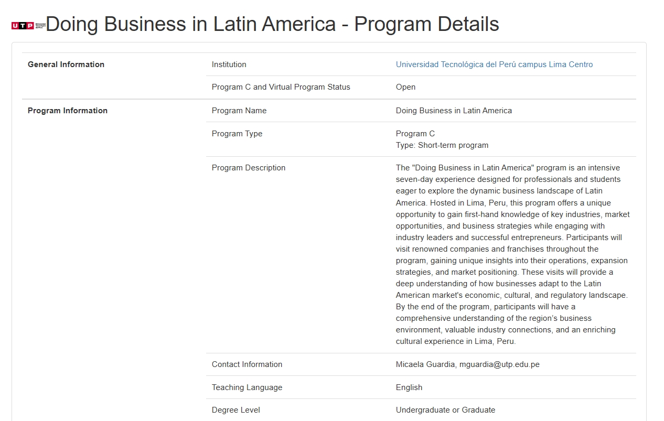Click inside the program description paragraph
Screen dimensions: 664x421
click(511, 255)
